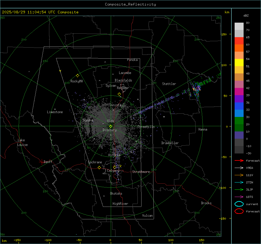Click the 09EA label in the legend

249,168
